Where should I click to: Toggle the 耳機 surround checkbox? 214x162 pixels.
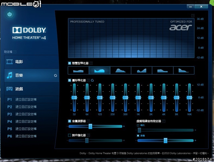point(138,136)
